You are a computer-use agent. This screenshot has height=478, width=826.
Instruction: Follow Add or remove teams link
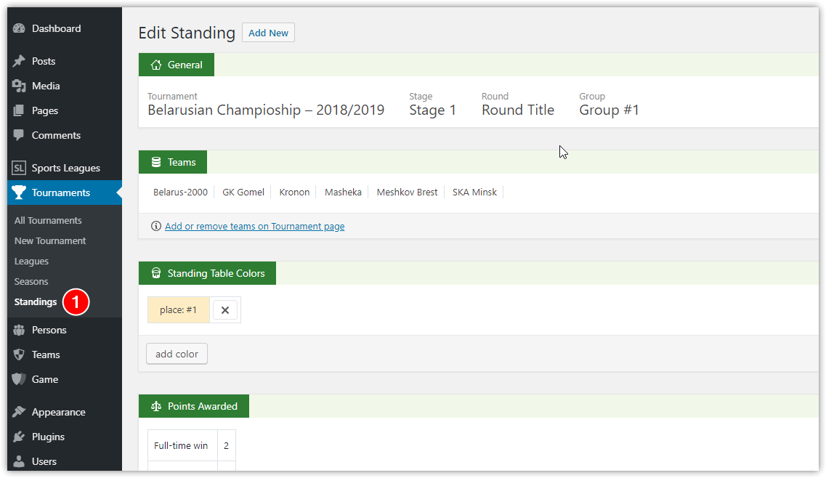point(254,227)
